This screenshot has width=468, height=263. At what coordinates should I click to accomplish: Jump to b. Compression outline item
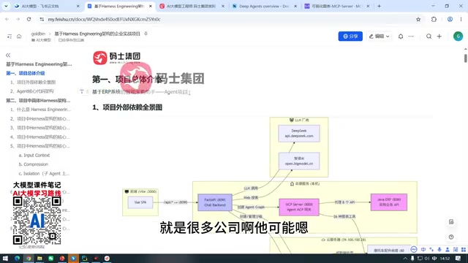coord(33,164)
